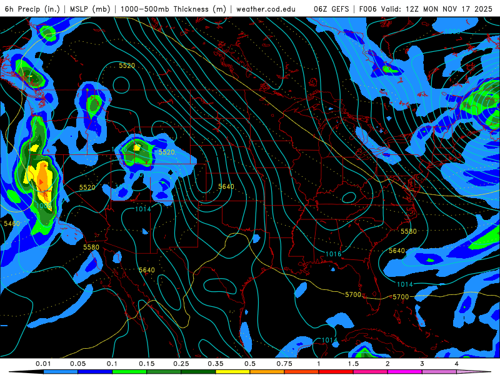
Task: Click the 'MSLP (mb)' header label
Action: 90,9
